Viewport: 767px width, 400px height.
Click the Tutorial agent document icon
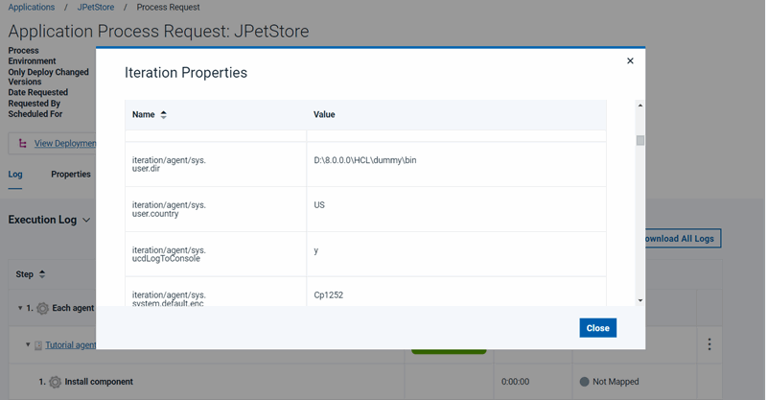38,344
